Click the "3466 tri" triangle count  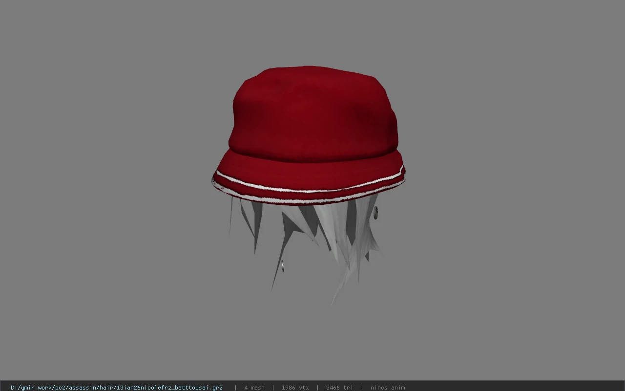pos(339,388)
